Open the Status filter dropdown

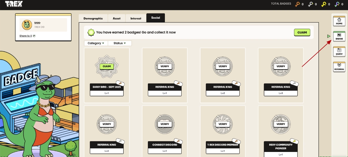point(119,43)
